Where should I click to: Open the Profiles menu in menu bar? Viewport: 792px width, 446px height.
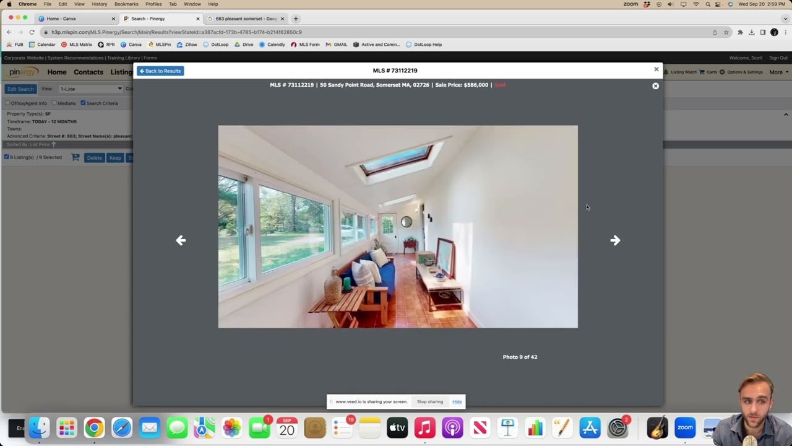153,4
